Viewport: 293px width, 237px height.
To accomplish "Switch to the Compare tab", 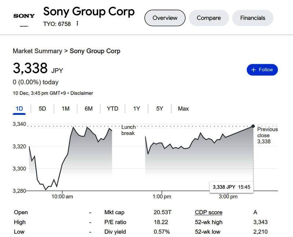I will tap(209, 18).
